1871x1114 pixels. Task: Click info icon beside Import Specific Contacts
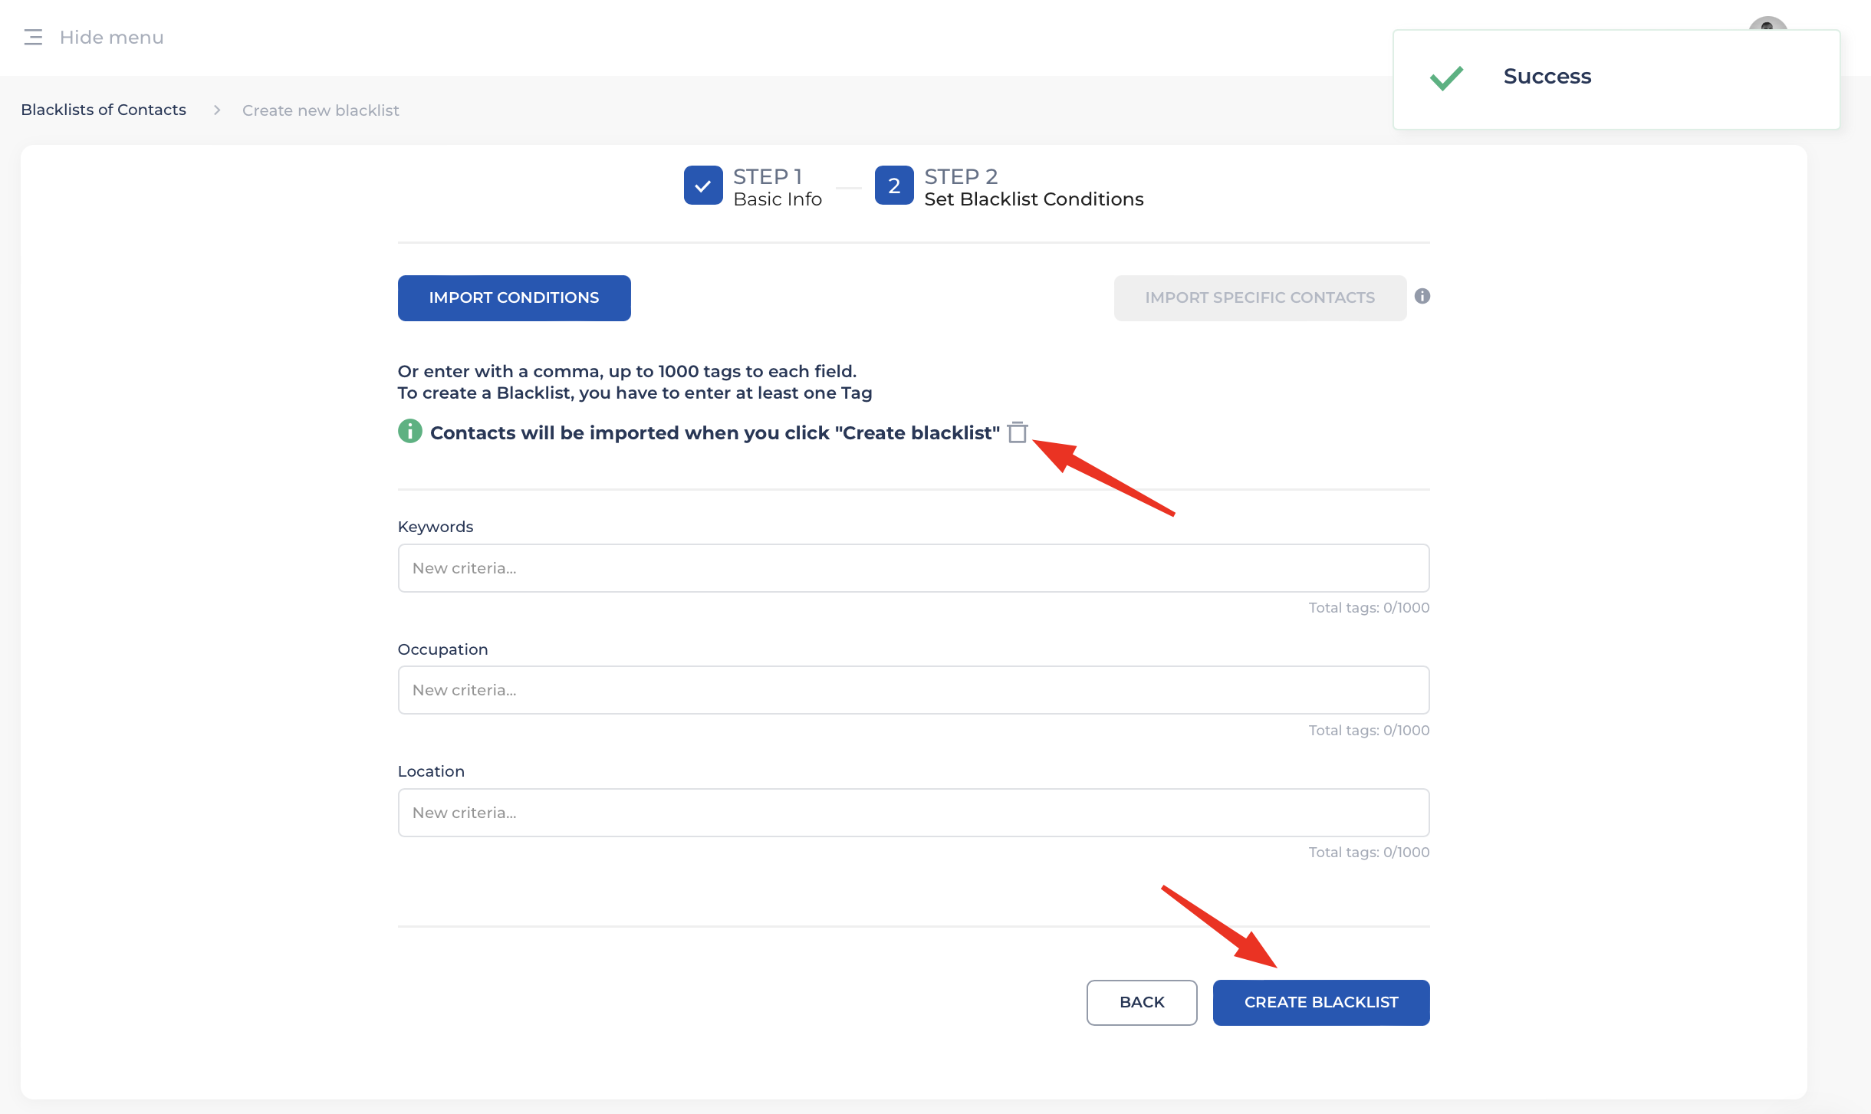pyautogui.click(x=1422, y=297)
